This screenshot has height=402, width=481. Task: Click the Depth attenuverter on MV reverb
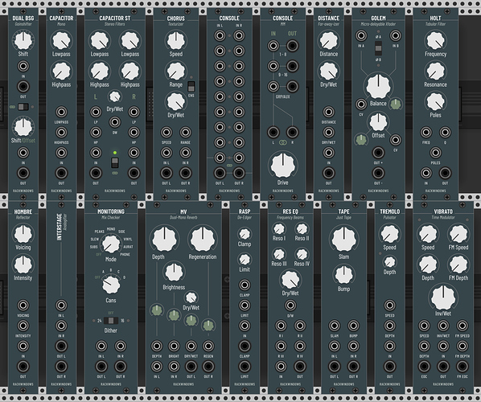[x=157, y=310]
